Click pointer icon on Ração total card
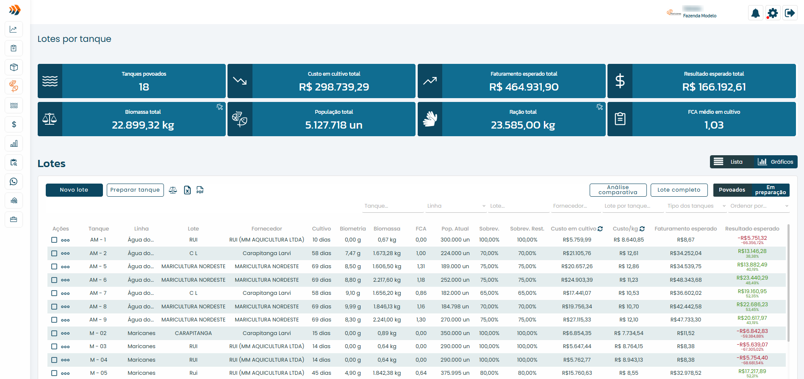This screenshot has height=379, width=804. [x=599, y=107]
